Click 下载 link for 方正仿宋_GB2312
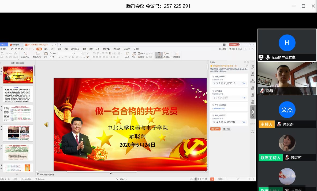The height and width of the screenshot is (191, 317). click(244, 83)
